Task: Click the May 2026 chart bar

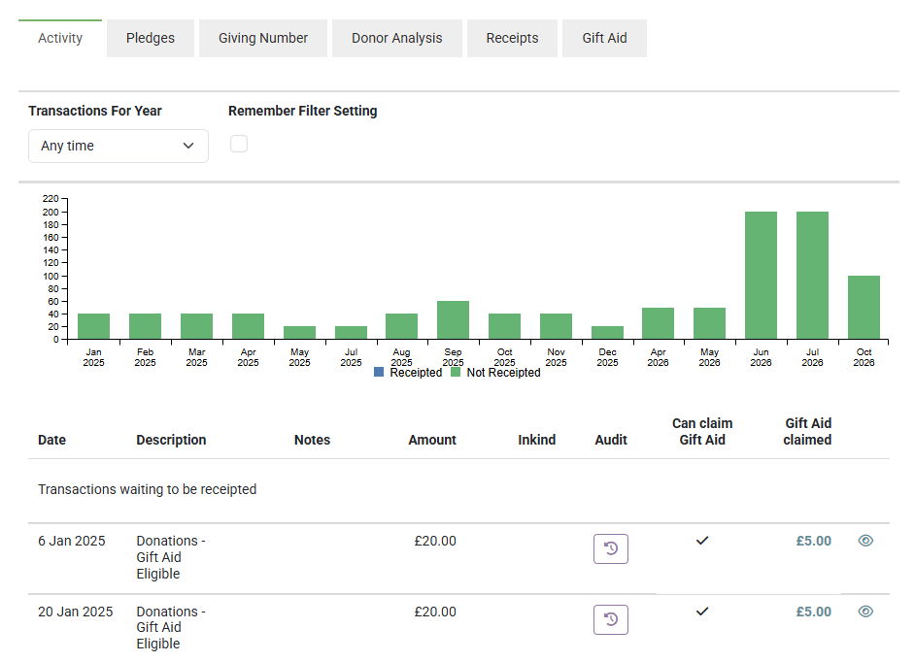Action: point(709,323)
